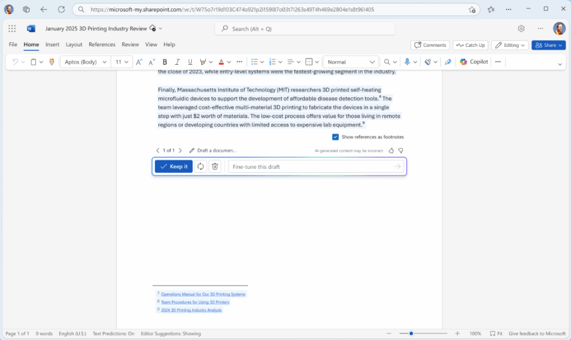Screen dimensions: 571x340
Task: Open the app launcher waffle icon
Action: [12, 28]
